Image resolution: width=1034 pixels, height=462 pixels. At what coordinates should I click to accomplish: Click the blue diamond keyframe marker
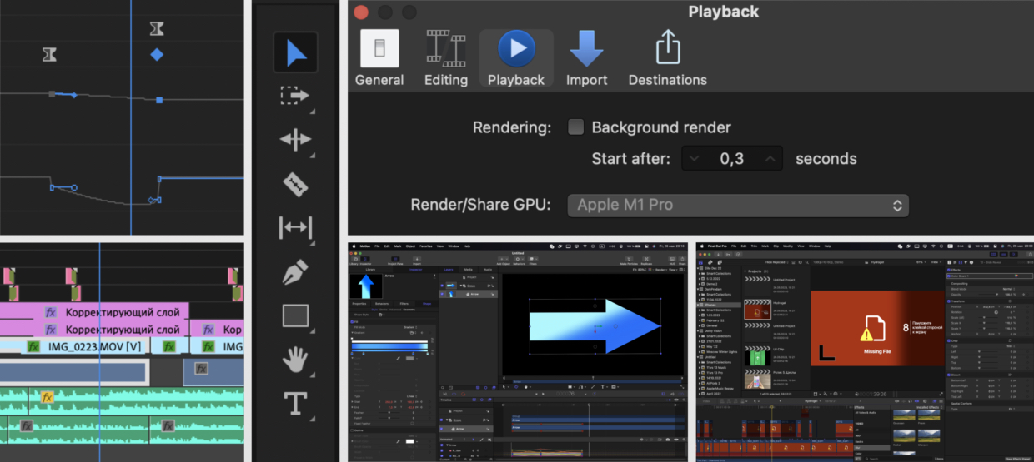click(x=157, y=55)
